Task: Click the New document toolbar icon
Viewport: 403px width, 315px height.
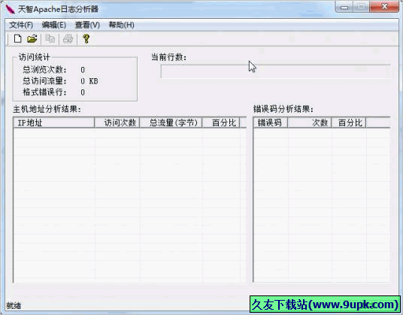Action: click(17, 39)
